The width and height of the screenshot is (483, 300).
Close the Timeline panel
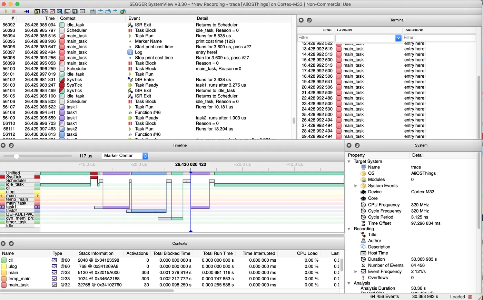(x=3, y=145)
